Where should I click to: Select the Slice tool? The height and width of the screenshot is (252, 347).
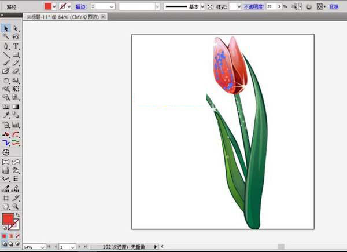16,198
